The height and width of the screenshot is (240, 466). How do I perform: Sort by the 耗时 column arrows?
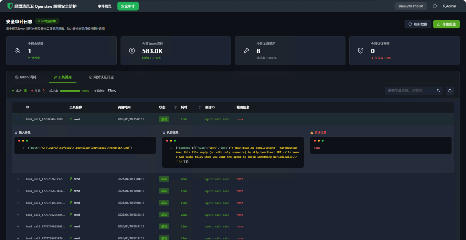pyautogui.click(x=199, y=107)
